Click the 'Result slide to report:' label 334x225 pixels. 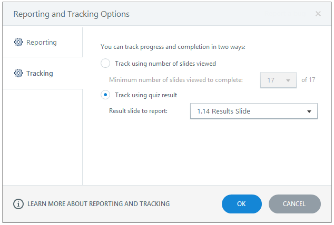click(138, 111)
